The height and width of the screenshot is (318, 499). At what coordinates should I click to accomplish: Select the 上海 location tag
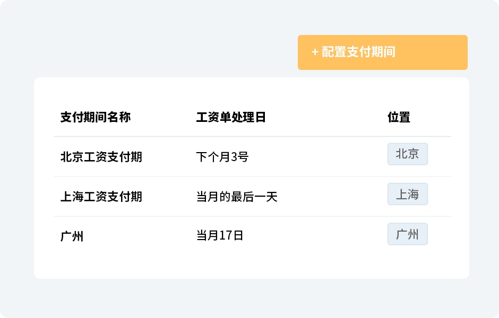[x=407, y=195]
